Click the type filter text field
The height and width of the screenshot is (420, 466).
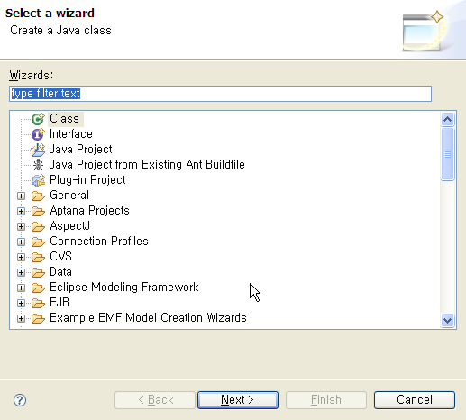tap(220, 94)
